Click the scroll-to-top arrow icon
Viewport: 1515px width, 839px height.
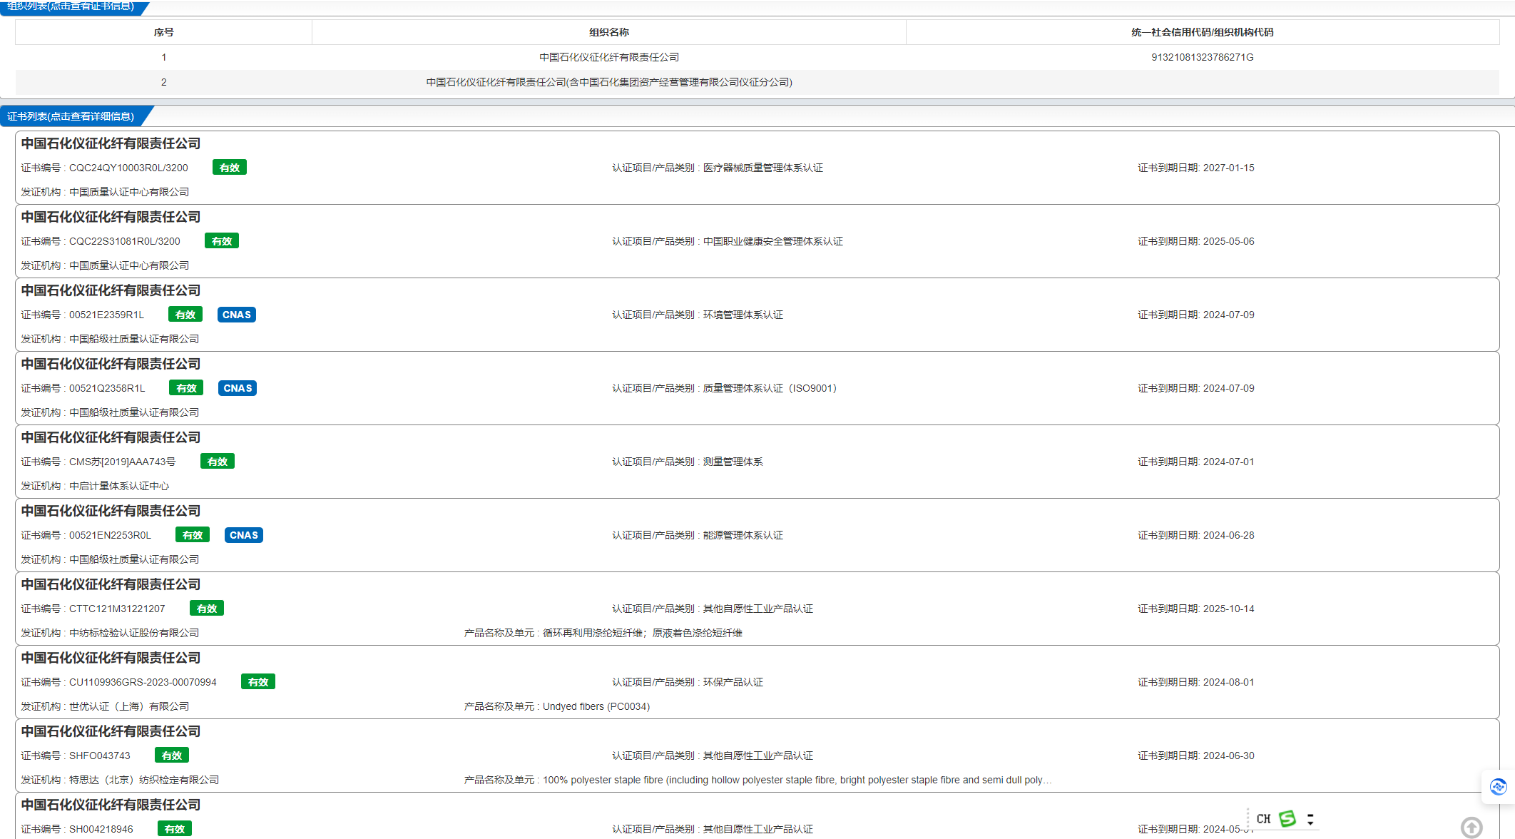1471,828
